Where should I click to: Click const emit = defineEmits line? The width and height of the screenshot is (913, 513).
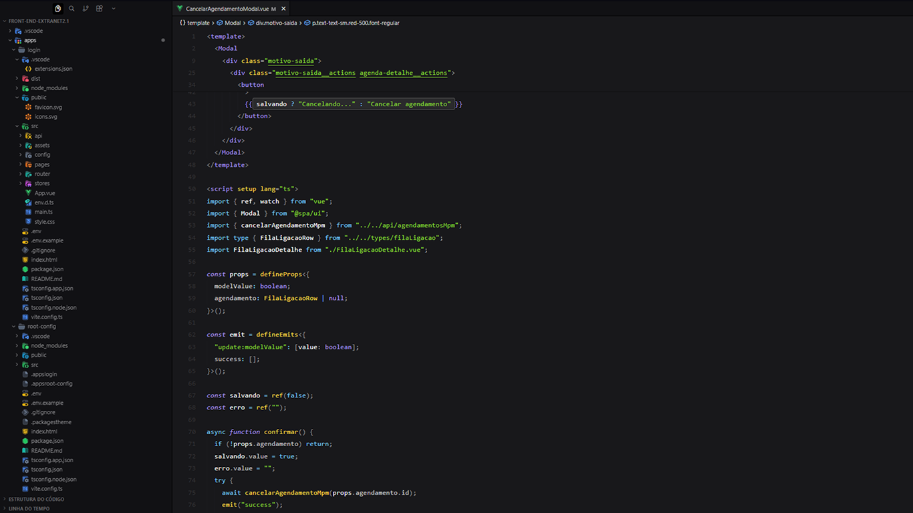pyautogui.click(x=256, y=335)
